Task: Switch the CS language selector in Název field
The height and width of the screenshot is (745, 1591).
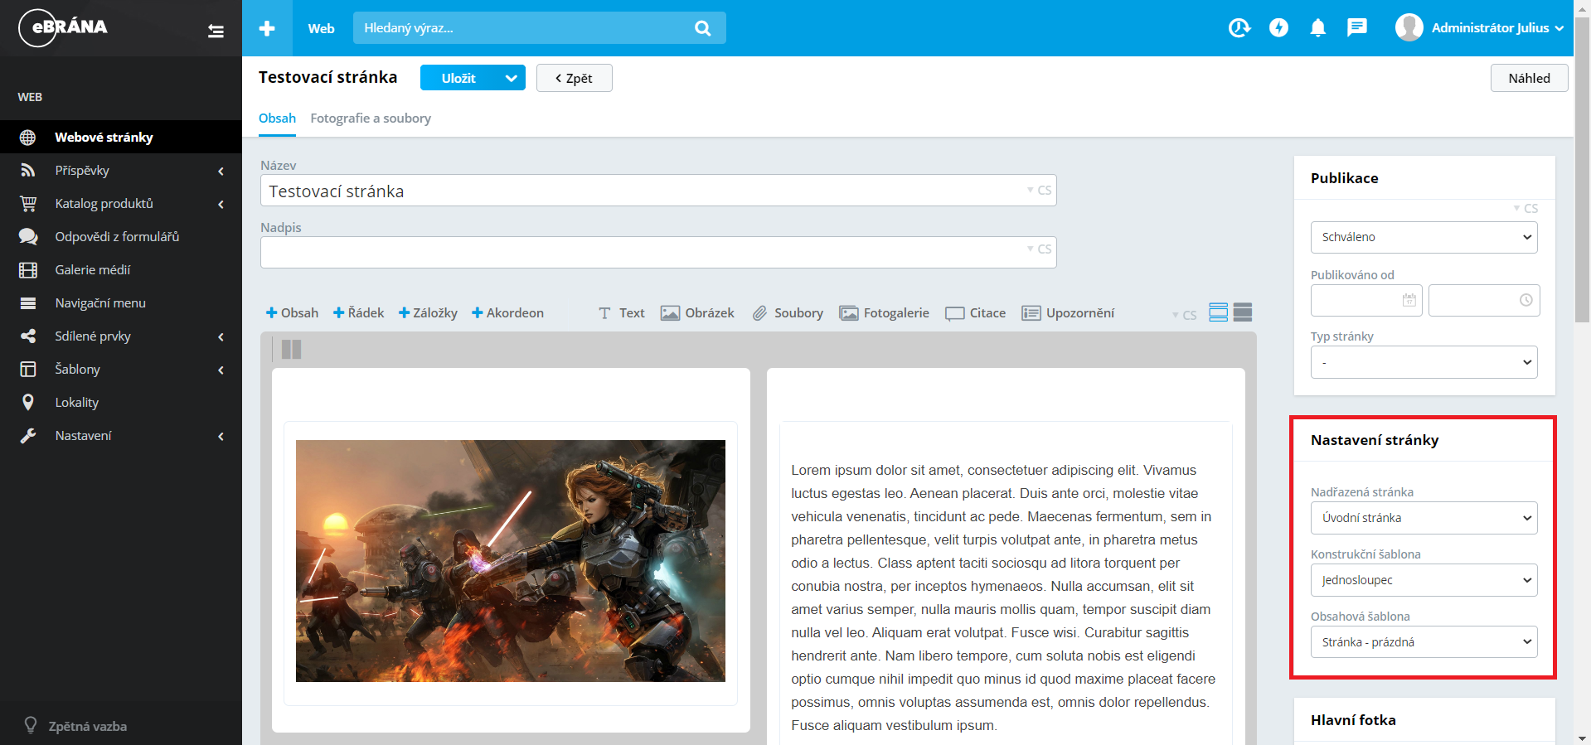Action: pos(1039,190)
